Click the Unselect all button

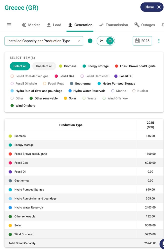44,66
